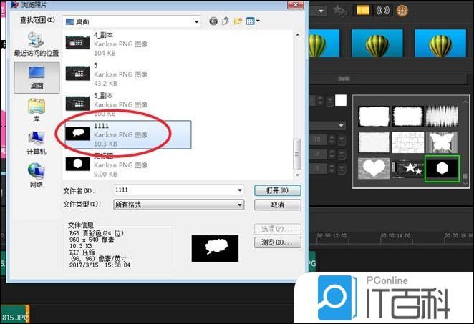Select the file 1111 speech bubble image
Viewport: 474px width, 324px height.
[128, 134]
